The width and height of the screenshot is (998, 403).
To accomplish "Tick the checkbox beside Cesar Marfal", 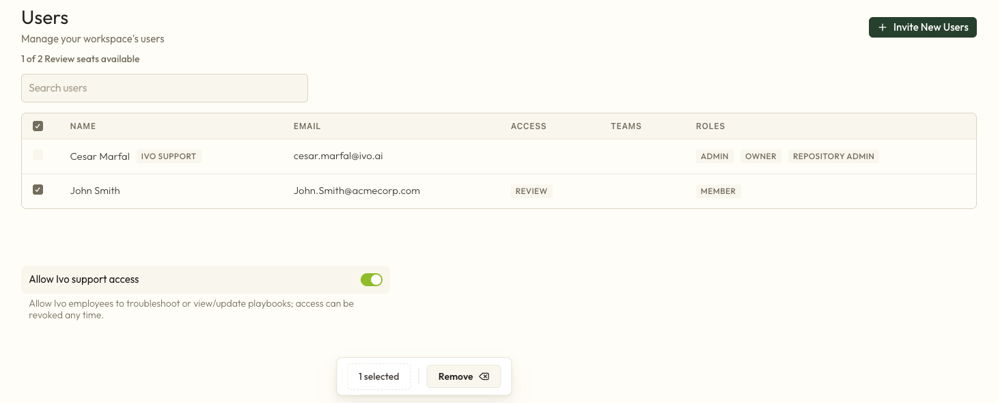I will pos(38,155).
